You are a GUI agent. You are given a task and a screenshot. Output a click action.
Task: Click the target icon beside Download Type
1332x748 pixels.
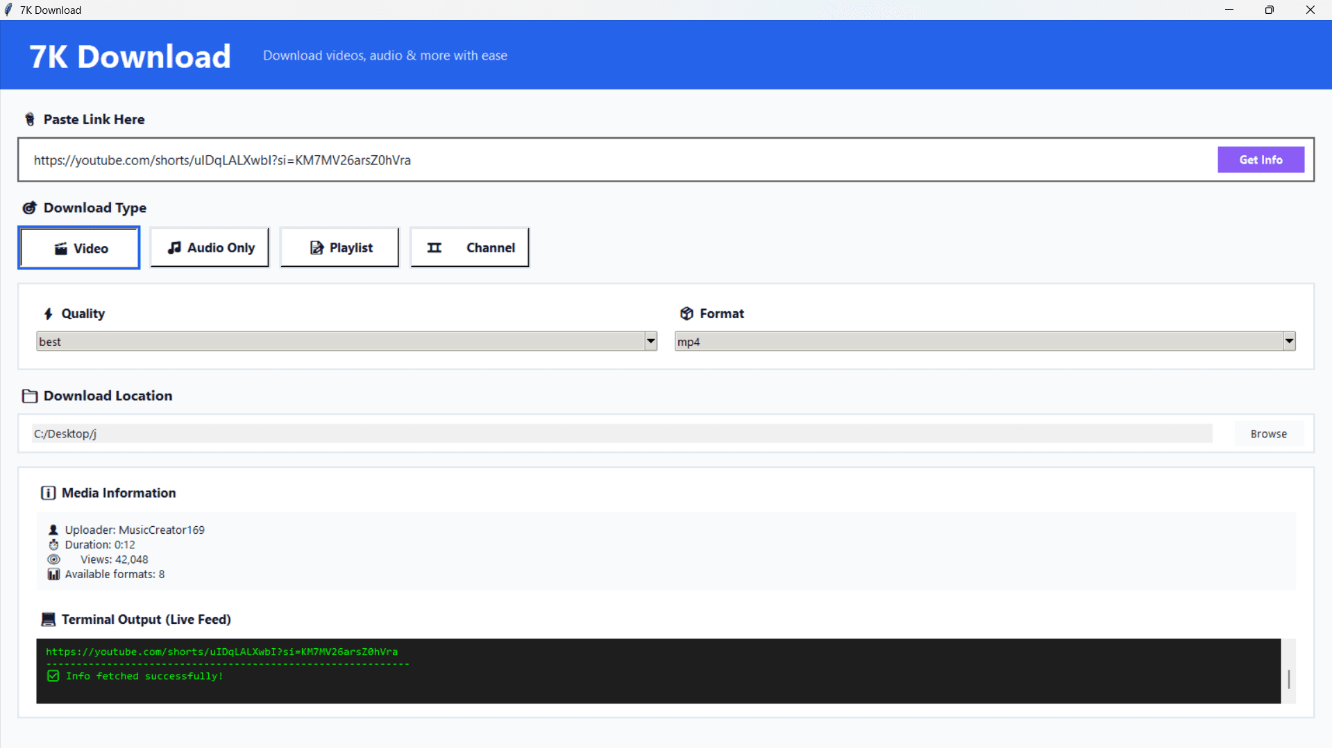[29, 208]
